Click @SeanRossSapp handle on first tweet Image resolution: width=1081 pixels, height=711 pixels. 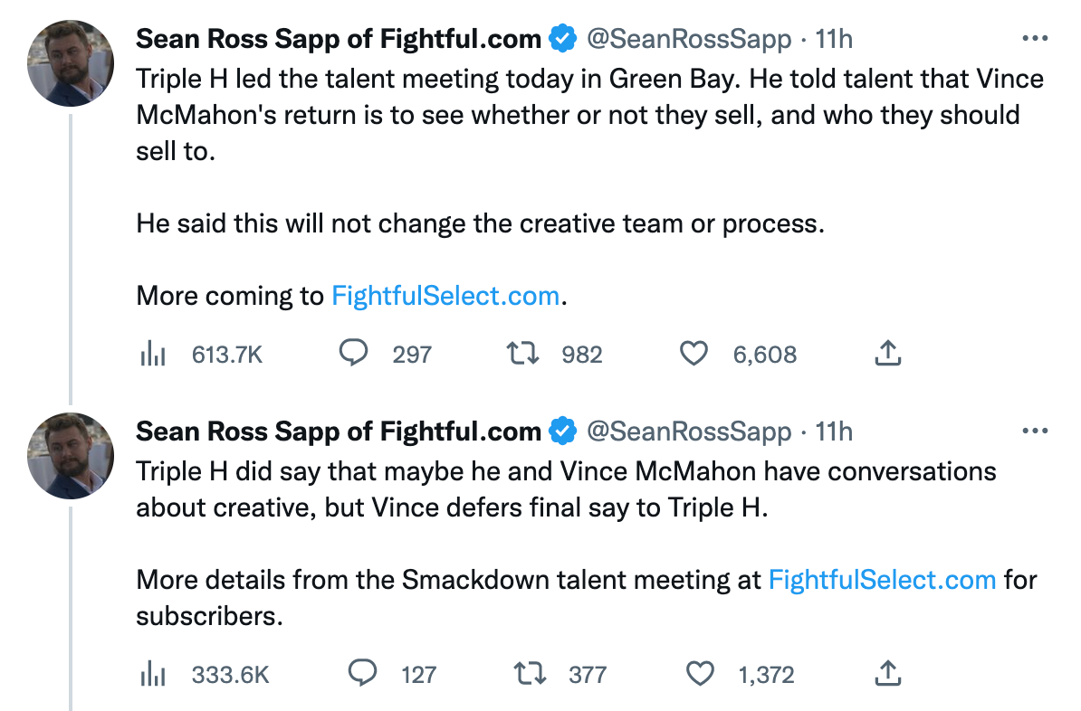[x=689, y=40]
